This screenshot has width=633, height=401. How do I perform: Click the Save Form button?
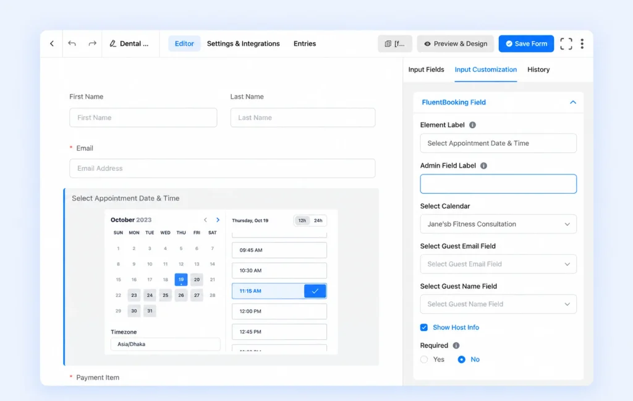point(526,44)
